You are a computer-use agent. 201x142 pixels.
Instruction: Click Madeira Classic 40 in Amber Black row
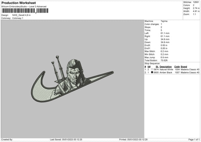pyautogui.click(x=190, y=73)
